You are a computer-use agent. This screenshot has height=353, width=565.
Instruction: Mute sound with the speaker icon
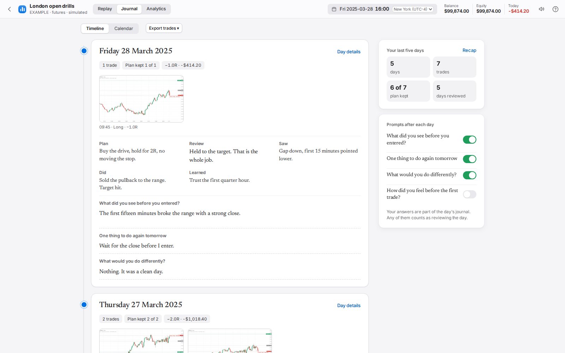(541, 9)
